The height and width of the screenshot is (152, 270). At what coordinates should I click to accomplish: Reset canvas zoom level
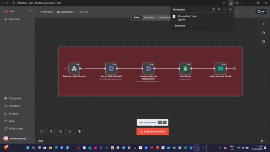[70, 131]
